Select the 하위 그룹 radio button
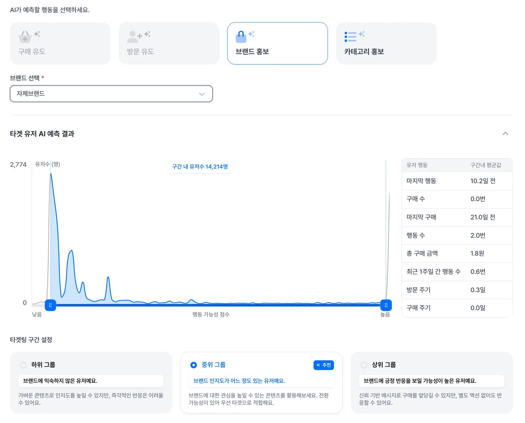Image resolution: width=525 pixels, height=423 pixels. (x=23, y=365)
